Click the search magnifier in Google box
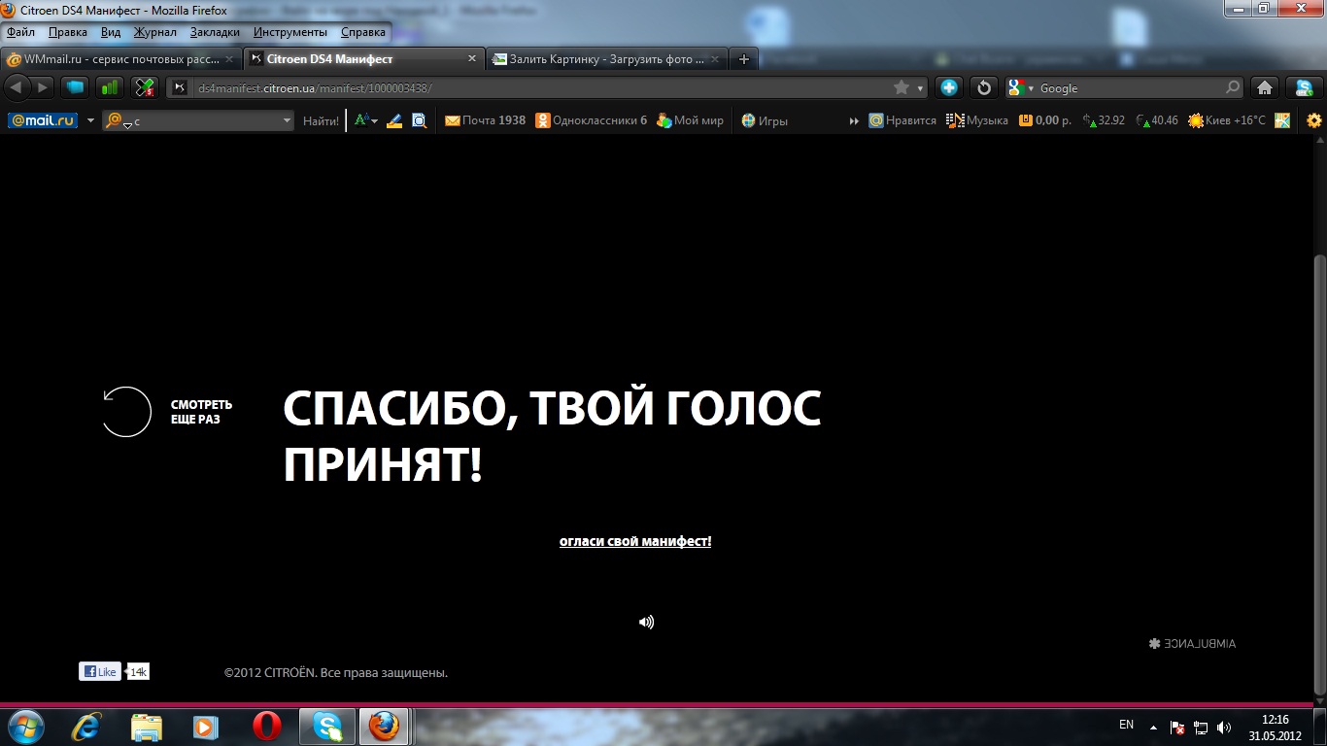The width and height of the screenshot is (1327, 746). (1233, 87)
